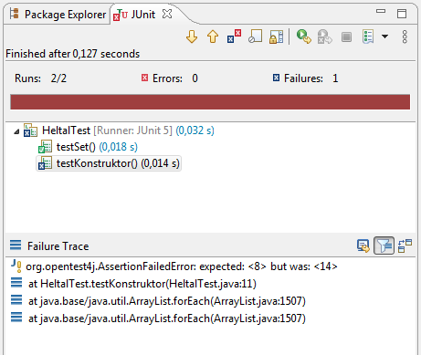Toggle the stack trace filter button
This screenshot has height=355, width=421.
tap(384, 245)
